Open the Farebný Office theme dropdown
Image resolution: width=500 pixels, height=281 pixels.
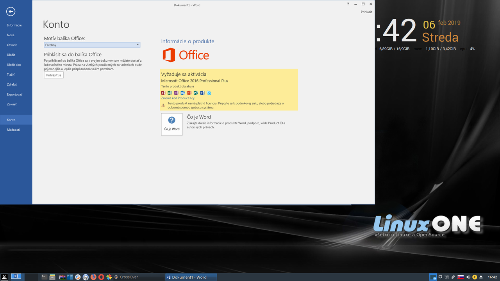click(x=92, y=45)
